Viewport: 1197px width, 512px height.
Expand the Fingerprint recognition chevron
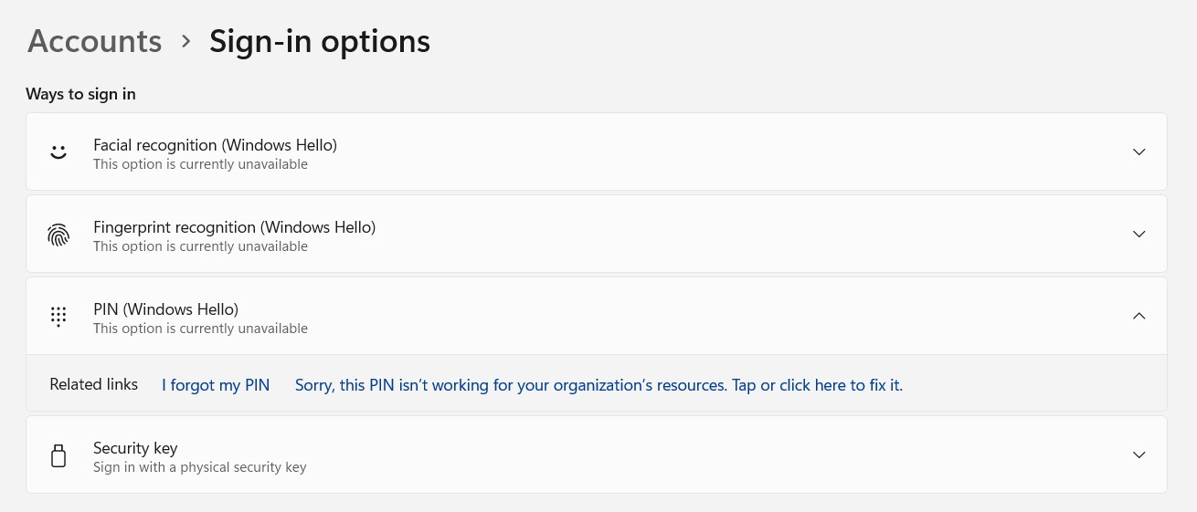click(x=1139, y=234)
